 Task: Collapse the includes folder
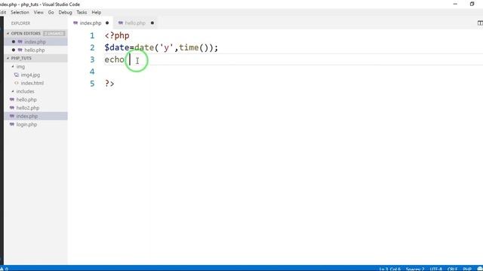(x=25, y=92)
